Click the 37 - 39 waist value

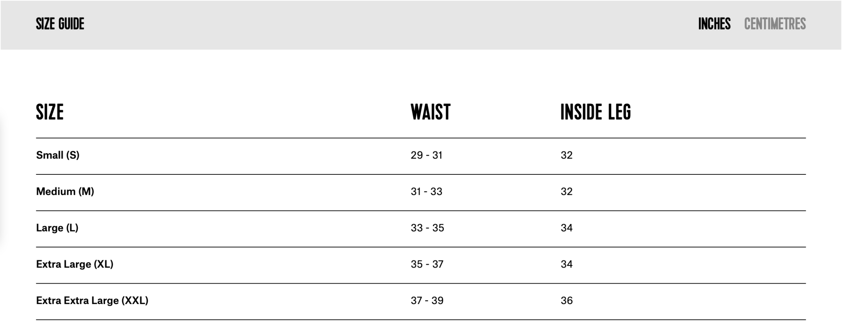point(427,300)
